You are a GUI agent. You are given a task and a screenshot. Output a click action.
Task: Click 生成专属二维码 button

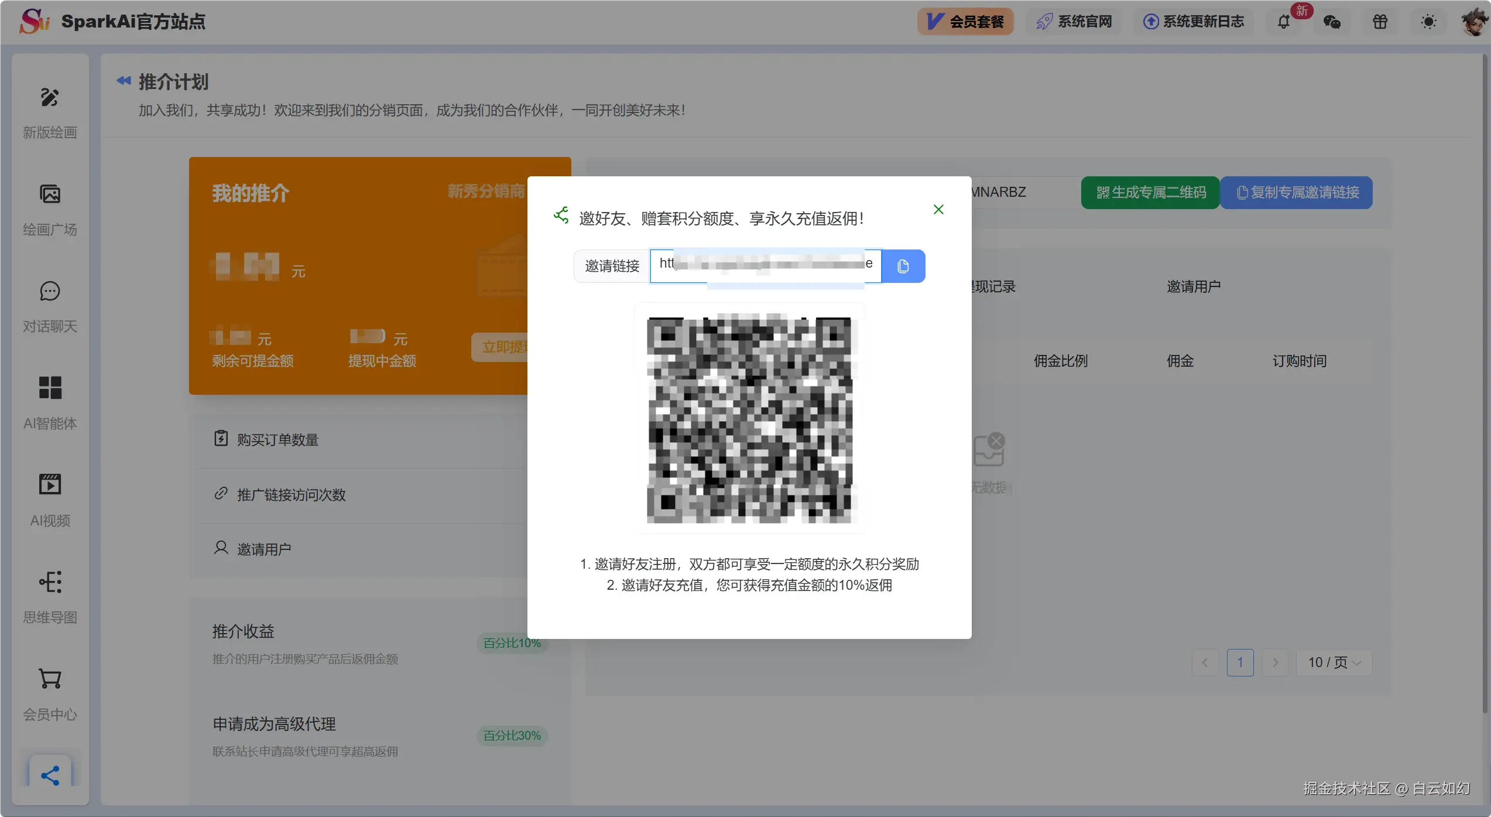pyautogui.click(x=1150, y=193)
